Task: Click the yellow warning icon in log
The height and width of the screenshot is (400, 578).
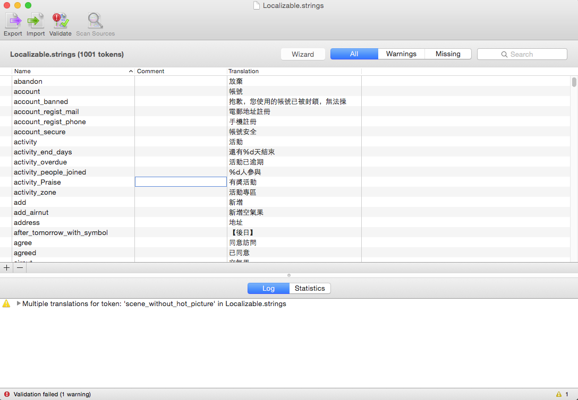Action: coord(6,304)
